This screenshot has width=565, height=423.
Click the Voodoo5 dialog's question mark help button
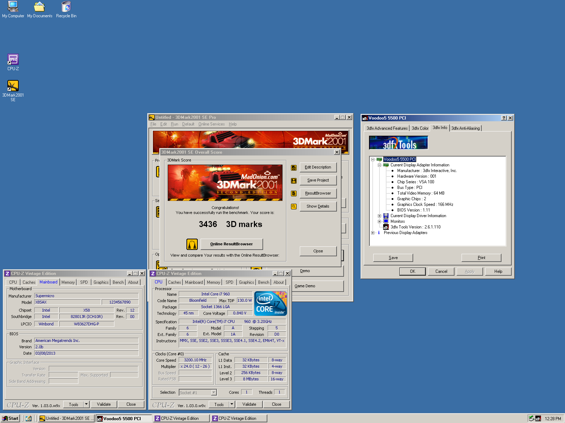pos(504,118)
